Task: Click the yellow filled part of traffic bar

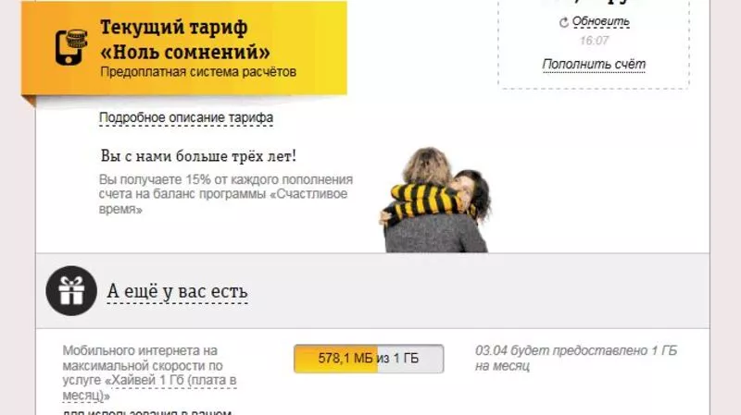Action: point(335,359)
